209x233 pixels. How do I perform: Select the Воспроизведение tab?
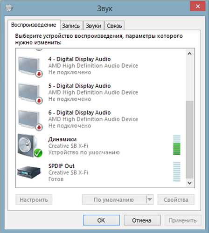pos(34,25)
